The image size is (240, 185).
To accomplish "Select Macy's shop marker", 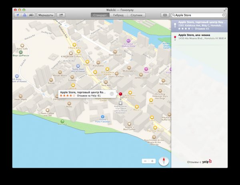I will click(x=137, y=107).
